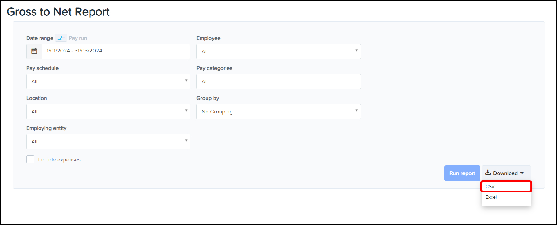
Task: Click the calendar icon beside date range
Action: (34, 51)
